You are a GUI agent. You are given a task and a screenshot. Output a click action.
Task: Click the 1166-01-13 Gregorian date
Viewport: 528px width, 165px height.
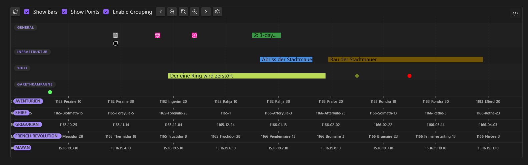click(278, 125)
